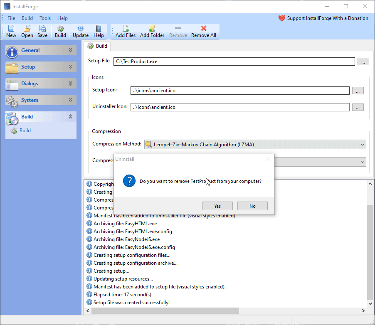This screenshot has width=375, height=325.
Task: Select log line 'Elapsed time: 17 second(s)'
Action: pos(122,295)
